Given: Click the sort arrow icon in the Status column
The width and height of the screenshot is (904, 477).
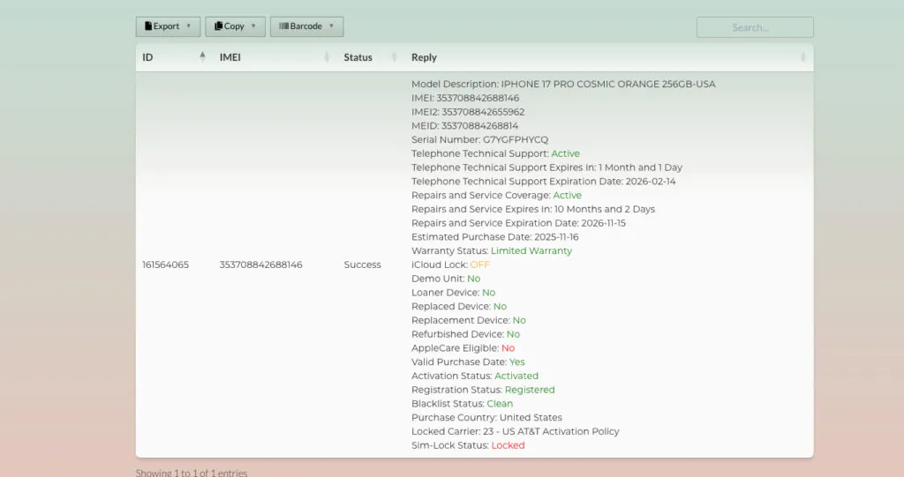Looking at the screenshot, I should 395,56.
